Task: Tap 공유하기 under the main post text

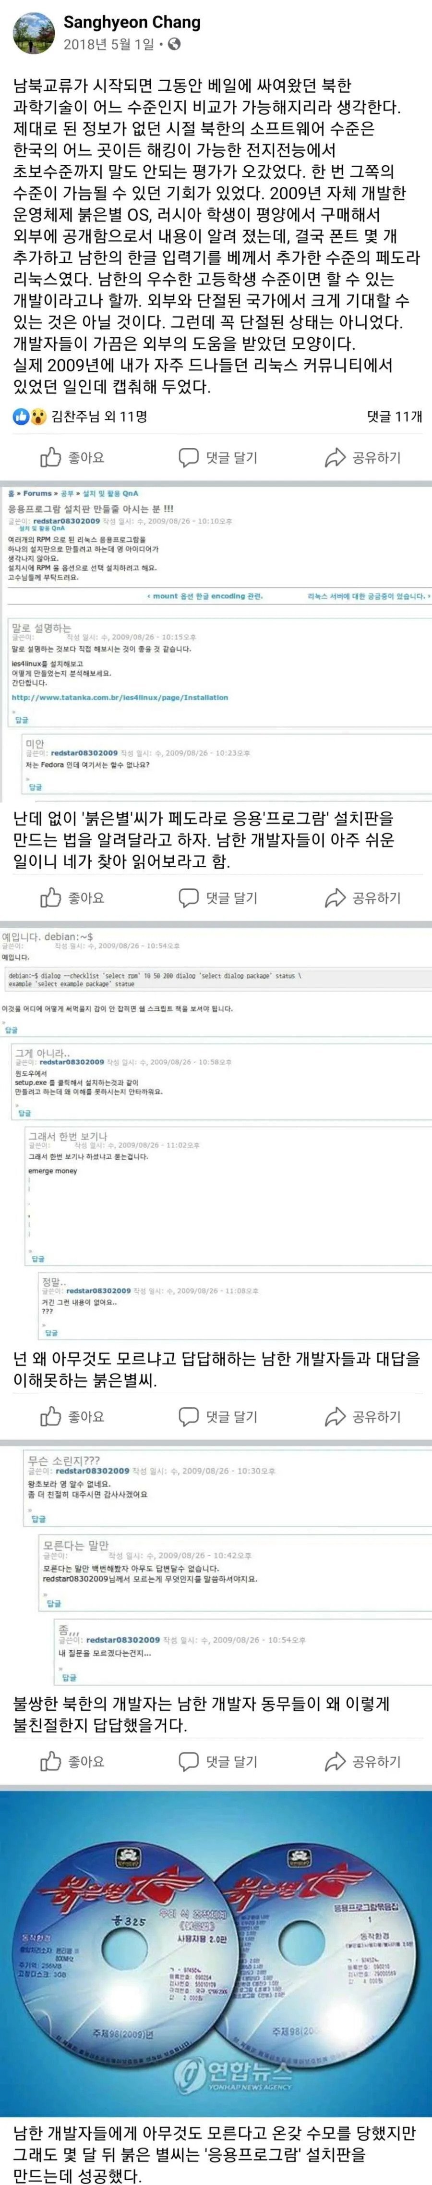Action: [362, 457]
